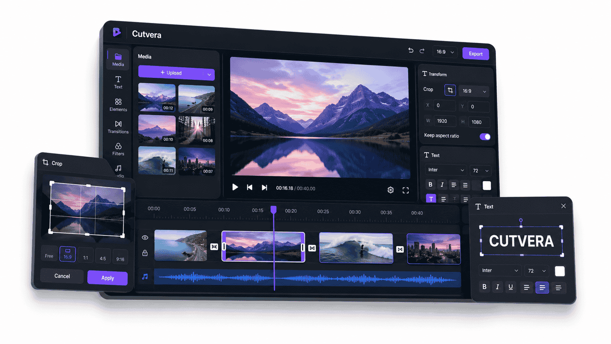Go to the Transitions sidebar tab
The width and height of the screenshot is (611, 344).
pyautogui.click(x=118, y=127)
